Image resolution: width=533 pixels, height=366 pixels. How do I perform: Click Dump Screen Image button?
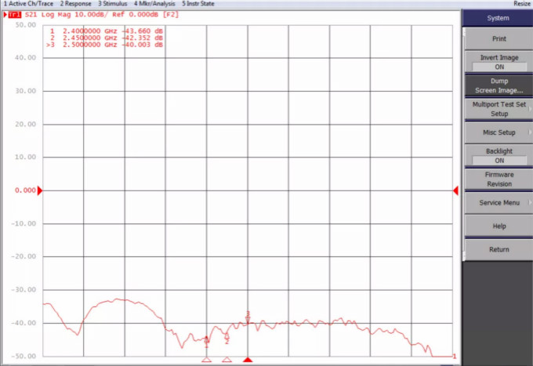(x=499, y=85)
